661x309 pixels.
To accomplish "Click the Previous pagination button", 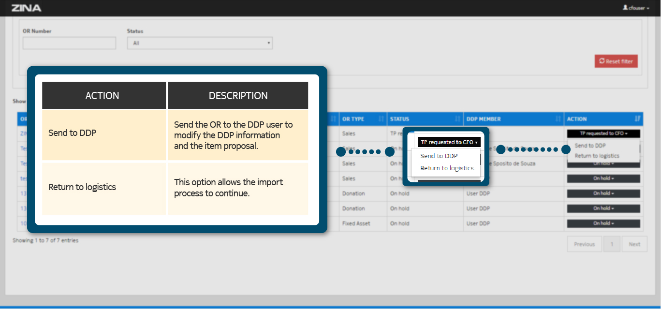I will point(584,244).
